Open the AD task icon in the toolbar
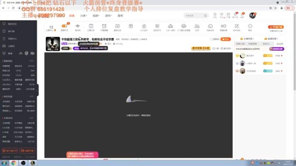 (x=117, y=26)
